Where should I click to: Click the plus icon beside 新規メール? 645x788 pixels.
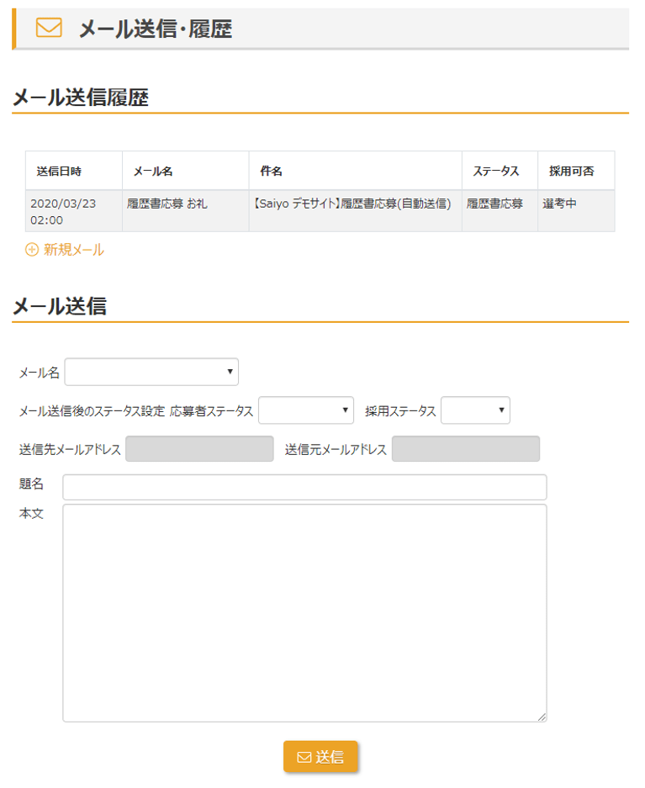[32, 250]
